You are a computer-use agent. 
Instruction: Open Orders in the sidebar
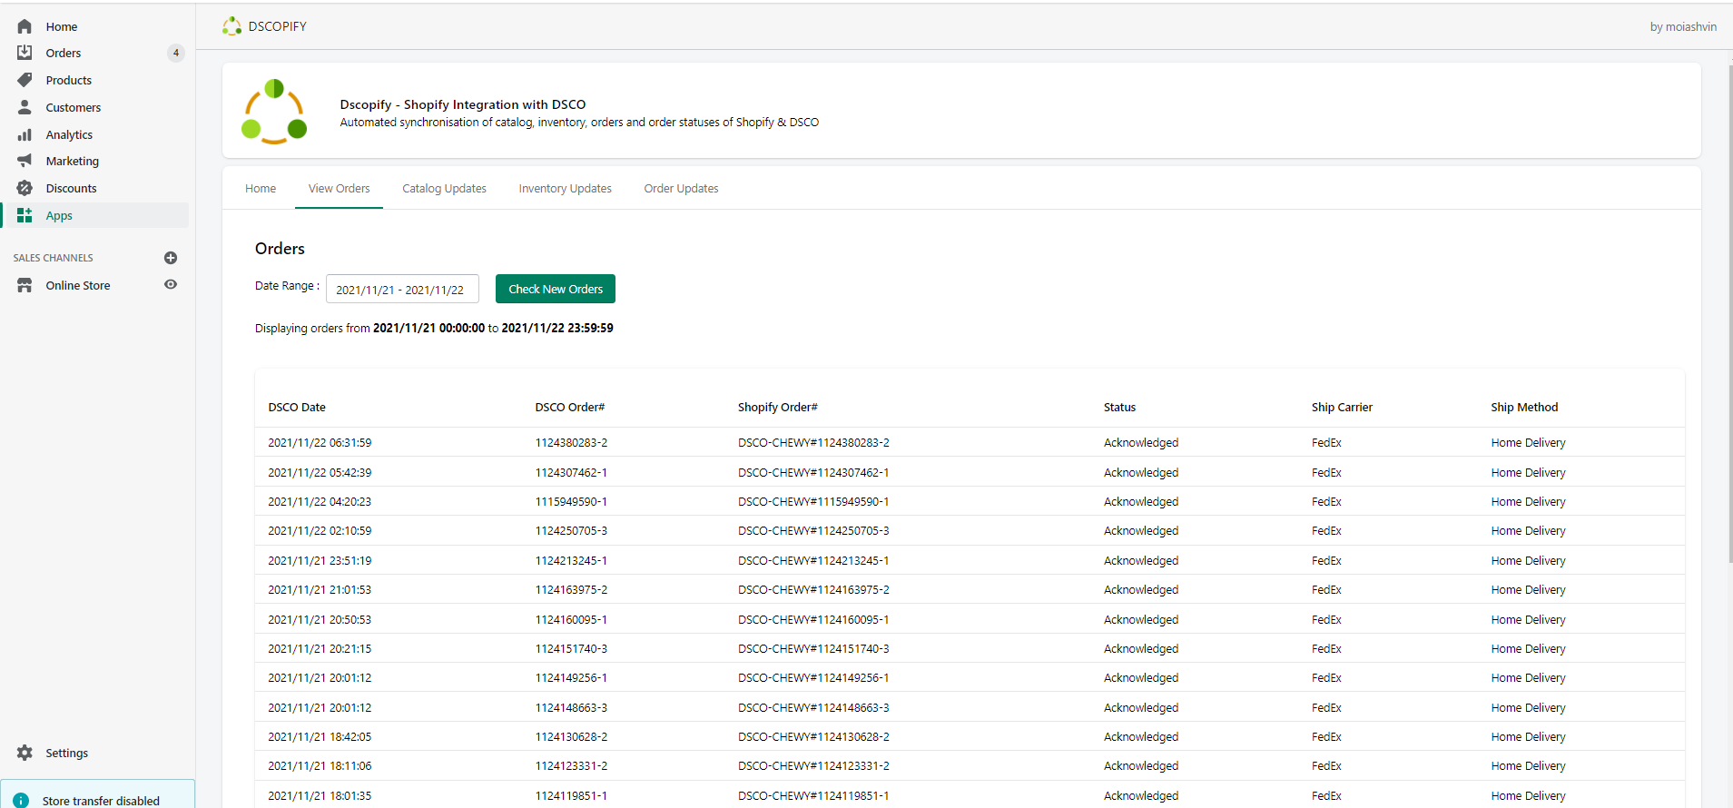[x=64, y=53]
